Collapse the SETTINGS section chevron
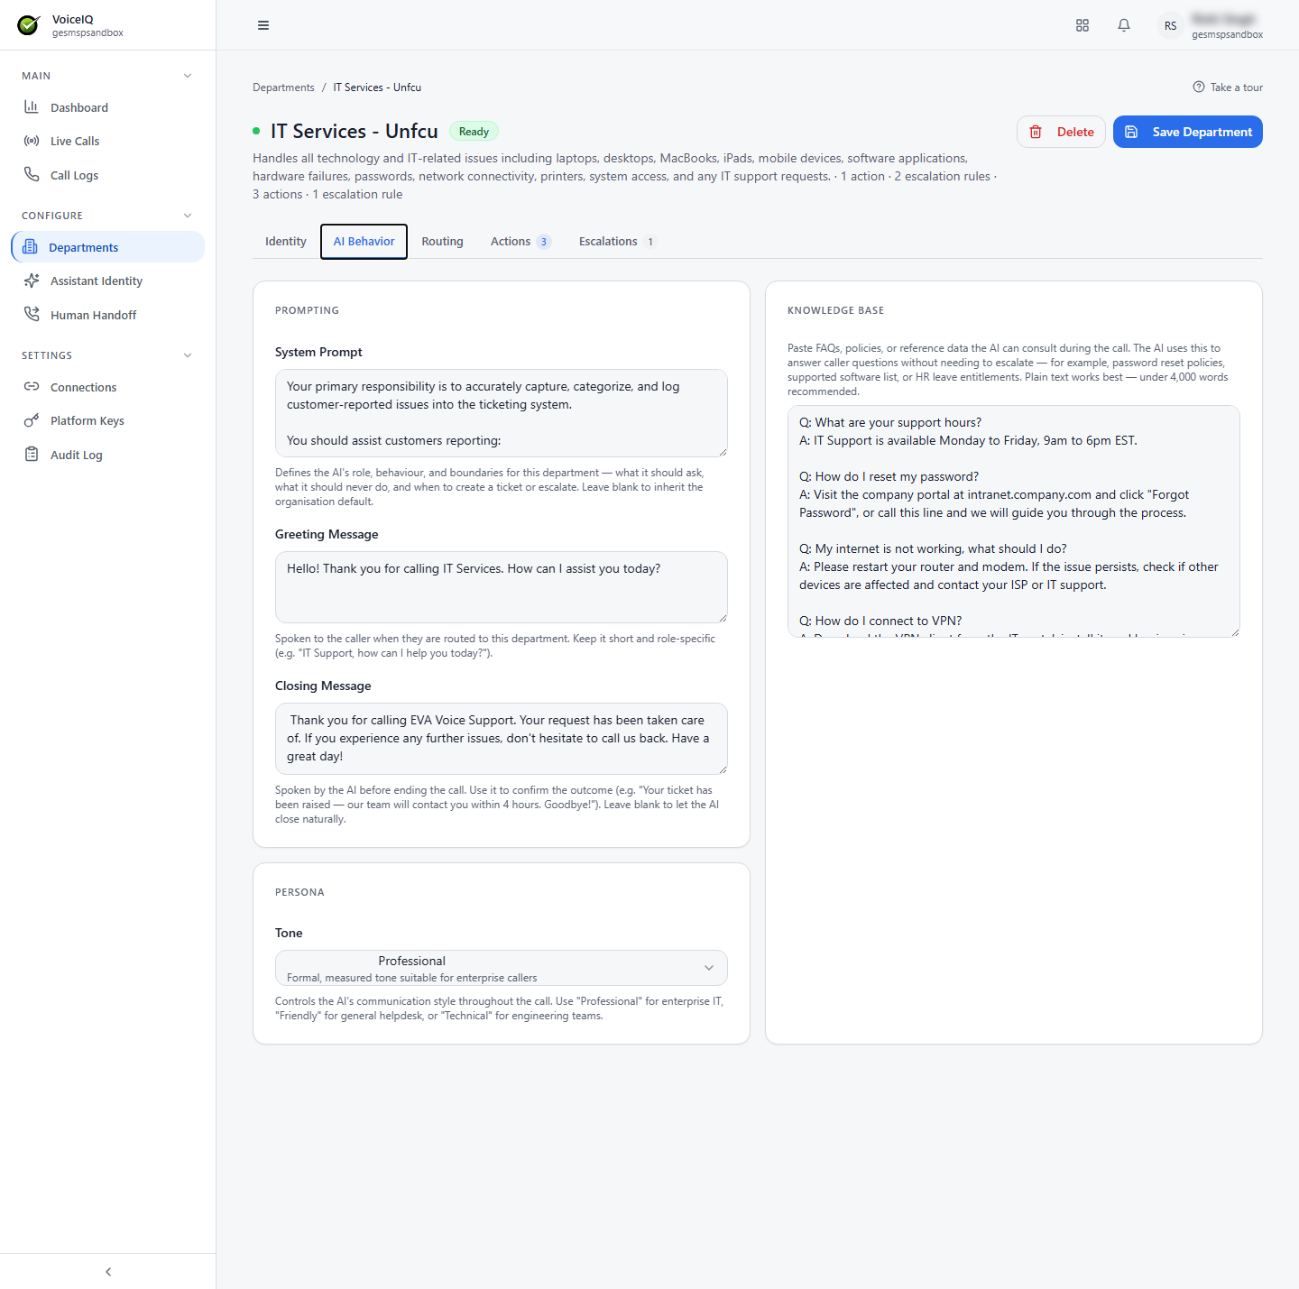 (x=188, y=355)
